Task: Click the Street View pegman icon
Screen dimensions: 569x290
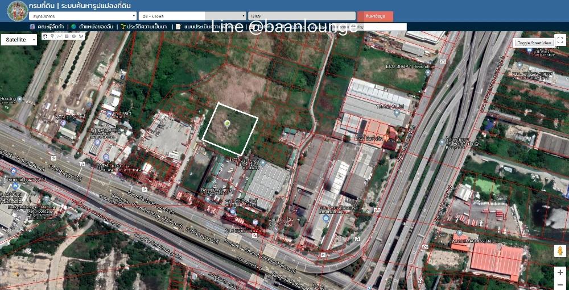Action: click(x=560, y=251)
